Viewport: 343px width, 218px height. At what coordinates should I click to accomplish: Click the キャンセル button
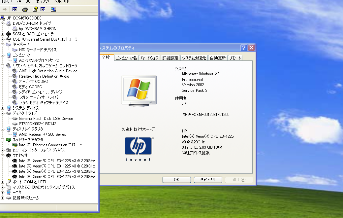[x=208, y=180]
